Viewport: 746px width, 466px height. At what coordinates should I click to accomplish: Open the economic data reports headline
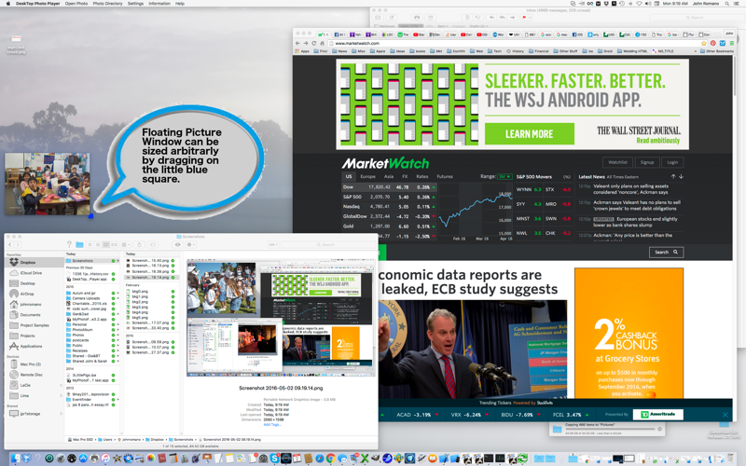pyautogui.click(x=468, y=282)
